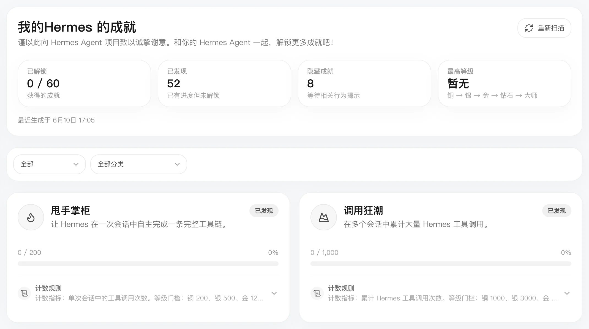
Task: Click the crown icon of 调用狂潮
Action: point(324,217)
